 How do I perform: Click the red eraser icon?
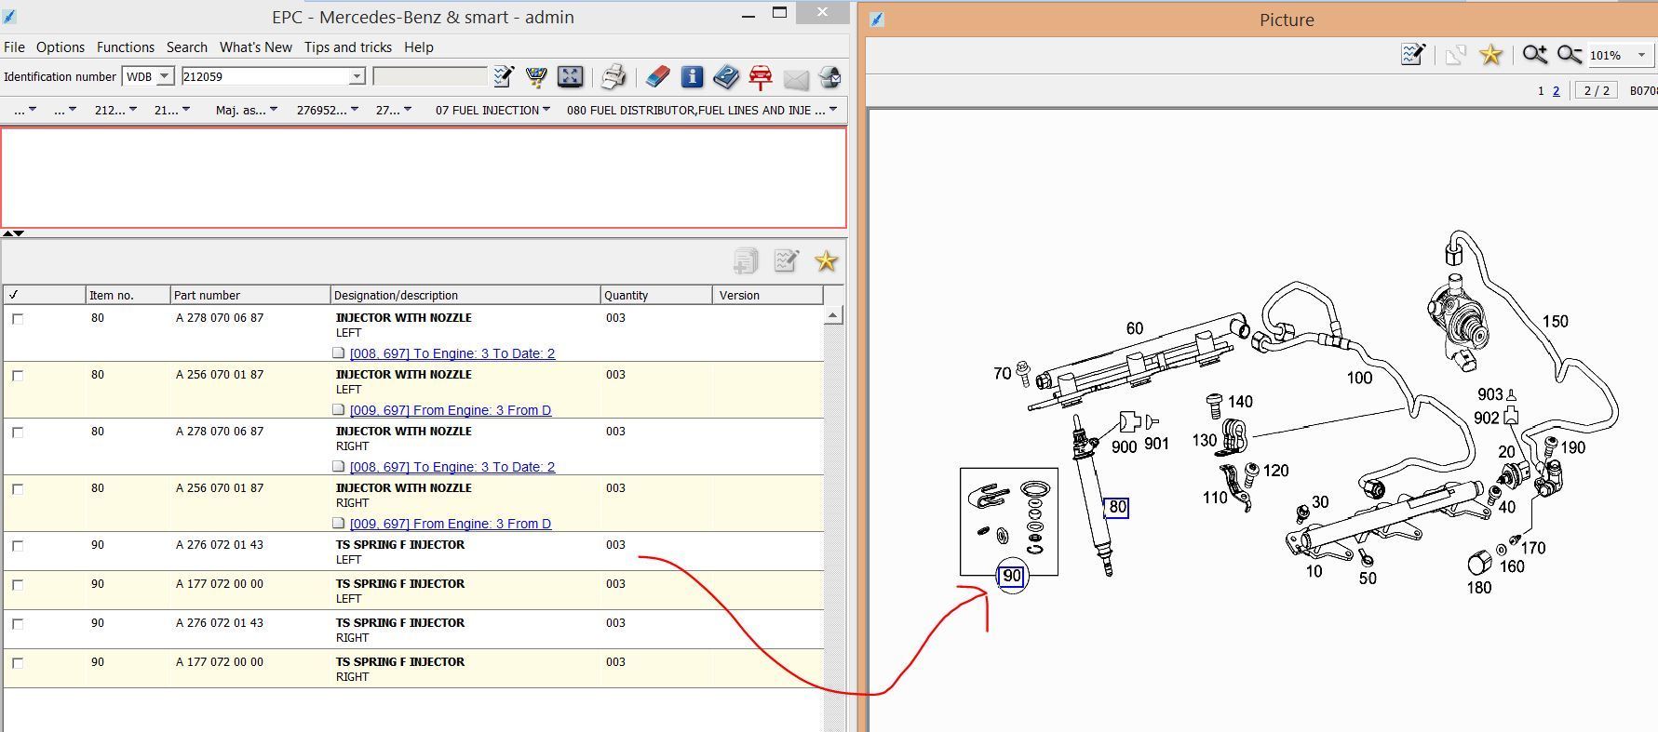point(657,76)
